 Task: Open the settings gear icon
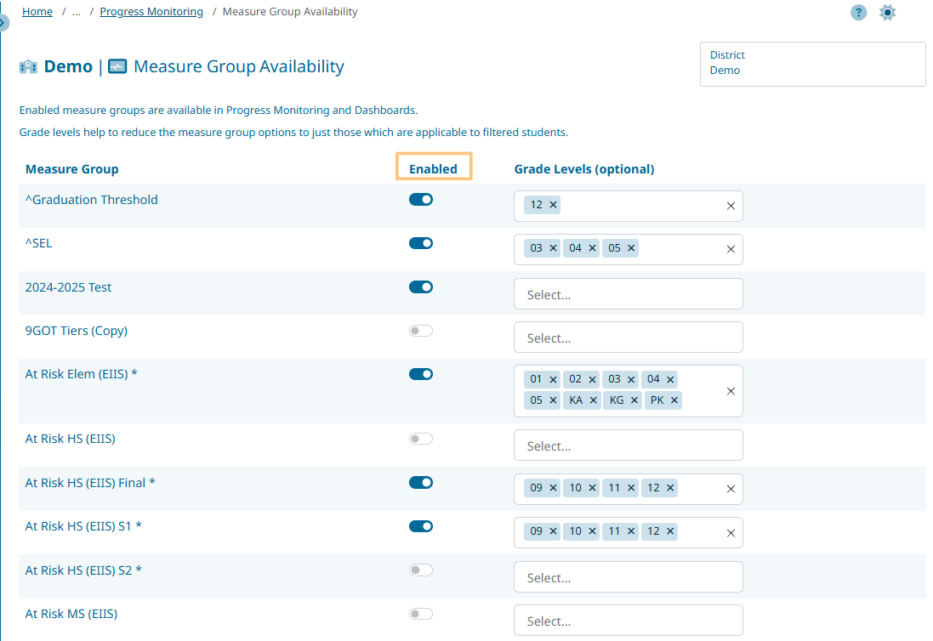click(x=887, y=13)
